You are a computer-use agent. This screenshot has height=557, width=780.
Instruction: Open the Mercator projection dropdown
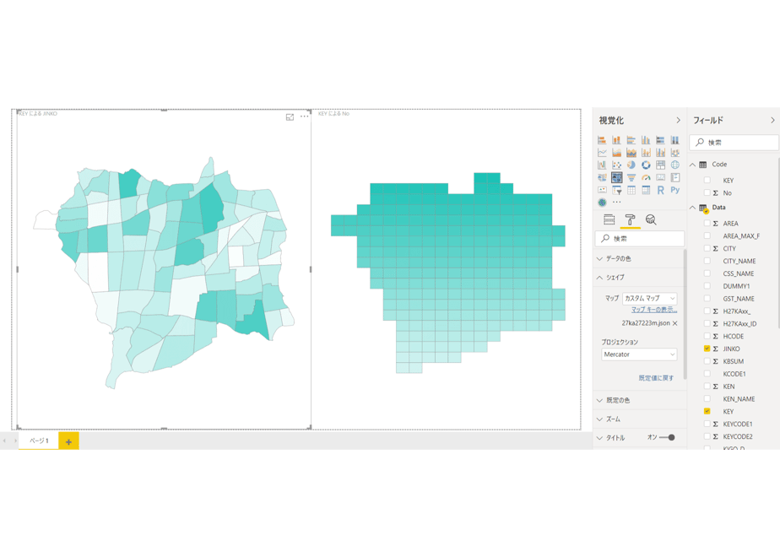click(x=639, y=354)
